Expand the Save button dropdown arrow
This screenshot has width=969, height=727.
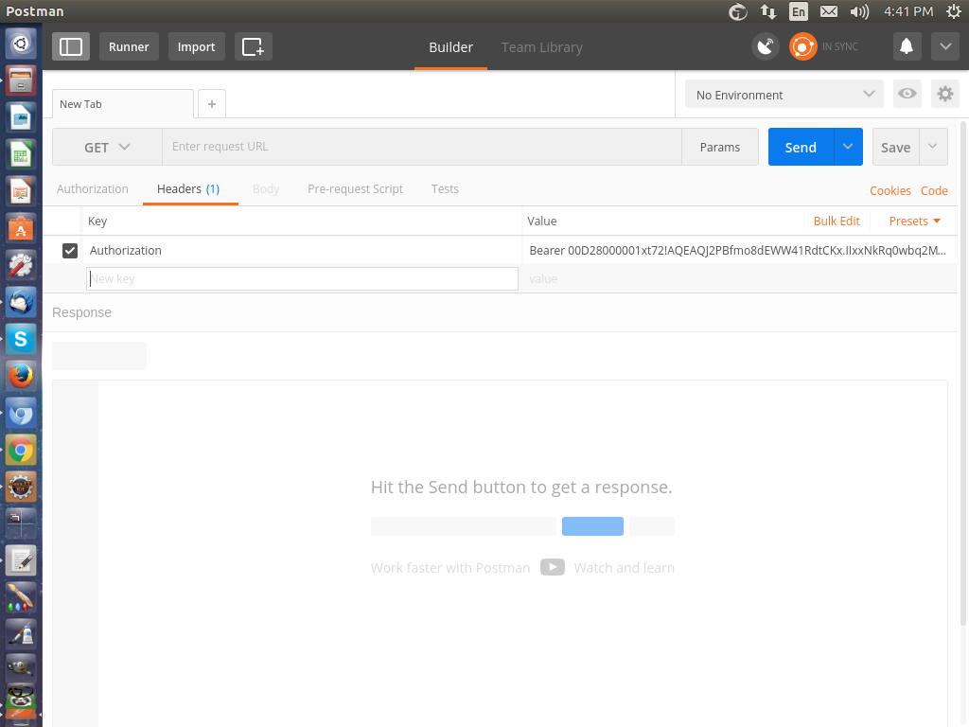click(x=933, y=147)
